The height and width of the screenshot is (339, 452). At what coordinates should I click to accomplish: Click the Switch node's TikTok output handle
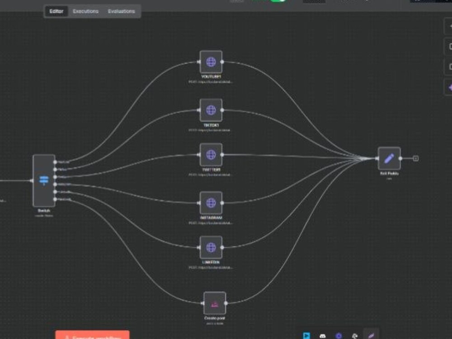pos(55,169)
